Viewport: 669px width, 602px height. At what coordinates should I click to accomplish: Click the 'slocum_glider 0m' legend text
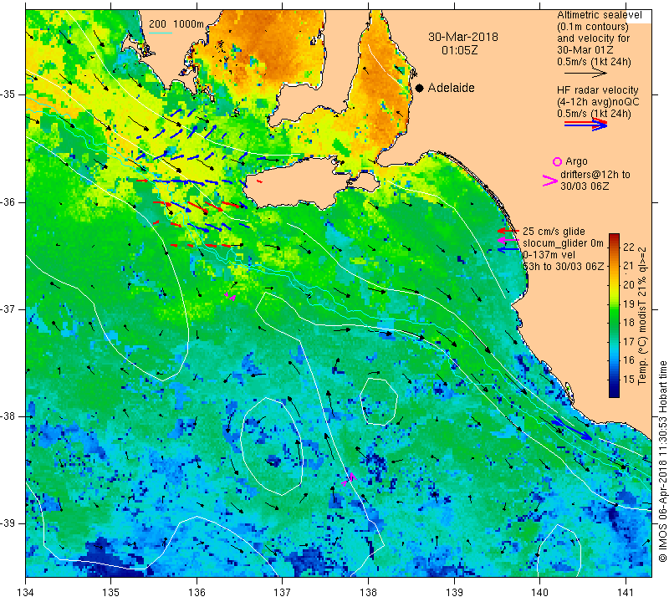pos(563,243)
